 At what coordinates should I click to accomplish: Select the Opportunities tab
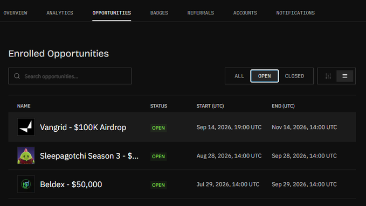pyautogui.click(x=112, y=13)
